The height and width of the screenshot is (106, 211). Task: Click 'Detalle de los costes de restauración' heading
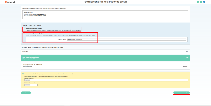42,47
